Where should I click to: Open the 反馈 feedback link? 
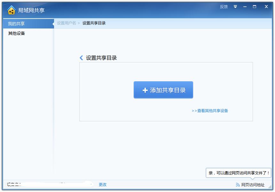224,7
